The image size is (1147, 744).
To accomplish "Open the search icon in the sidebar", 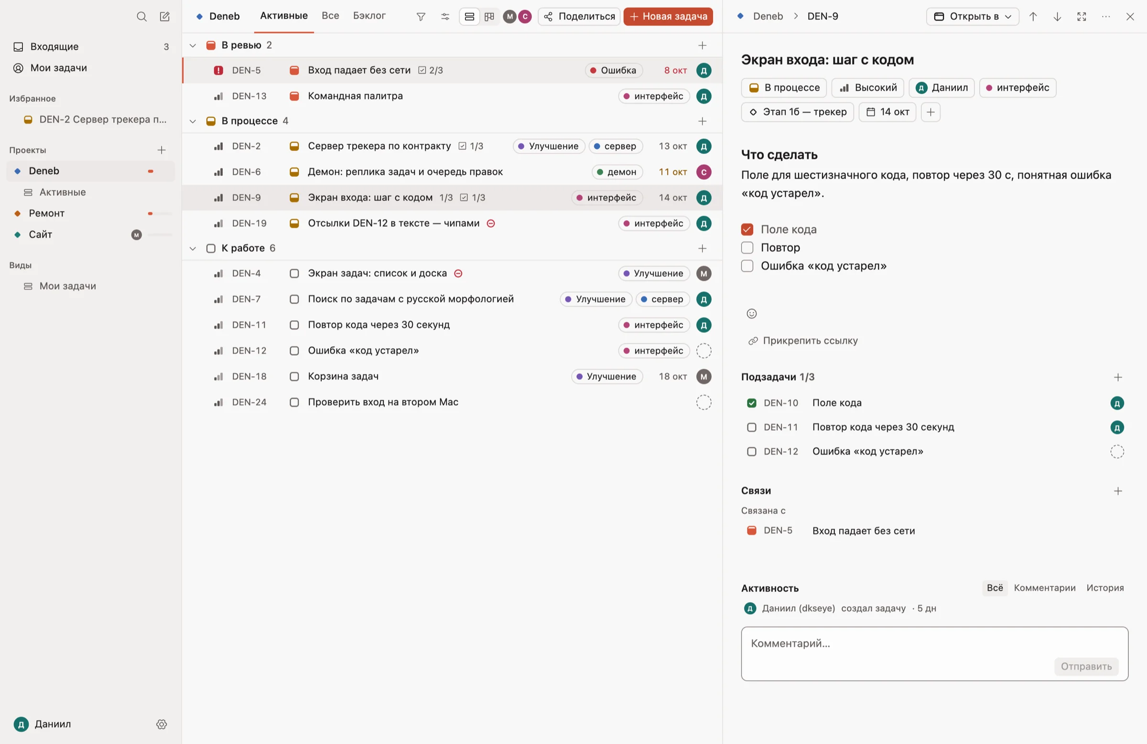I will [x=141, y=17].
